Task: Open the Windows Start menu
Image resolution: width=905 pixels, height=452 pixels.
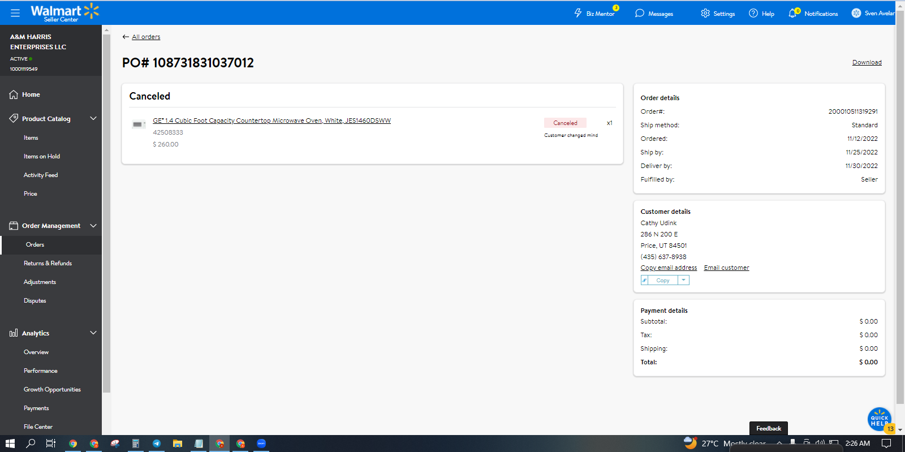Action: [x=10, y=444]
